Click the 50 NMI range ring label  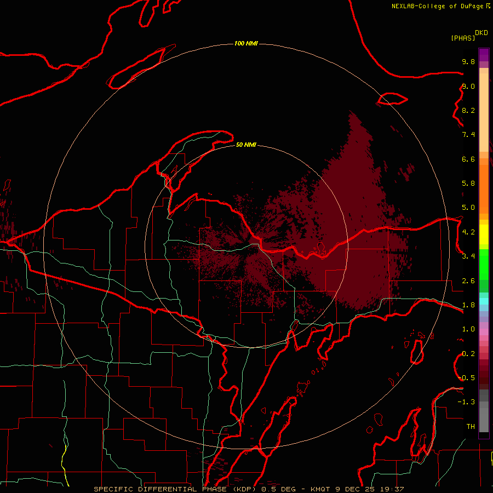pyautogui.click(x=246, y=145)
